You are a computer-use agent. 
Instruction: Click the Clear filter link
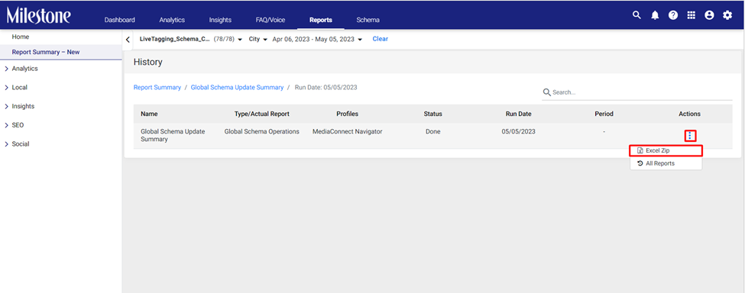point(380,39)
